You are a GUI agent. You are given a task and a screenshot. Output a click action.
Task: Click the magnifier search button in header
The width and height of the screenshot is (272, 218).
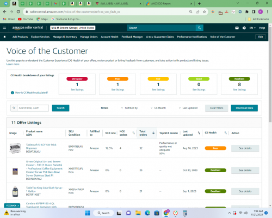(x=200, y=28)
